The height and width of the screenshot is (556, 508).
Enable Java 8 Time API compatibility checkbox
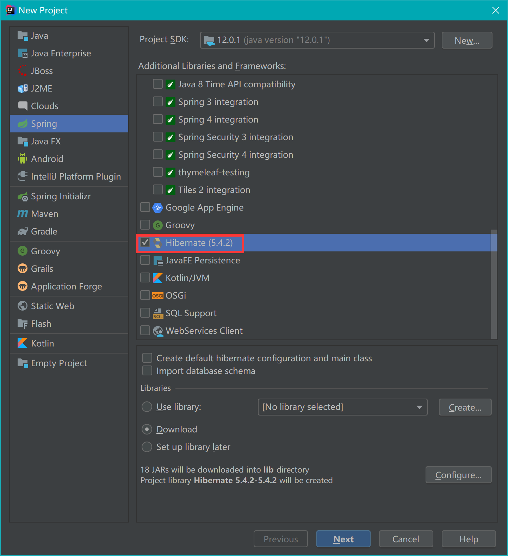tap(158, 84)
